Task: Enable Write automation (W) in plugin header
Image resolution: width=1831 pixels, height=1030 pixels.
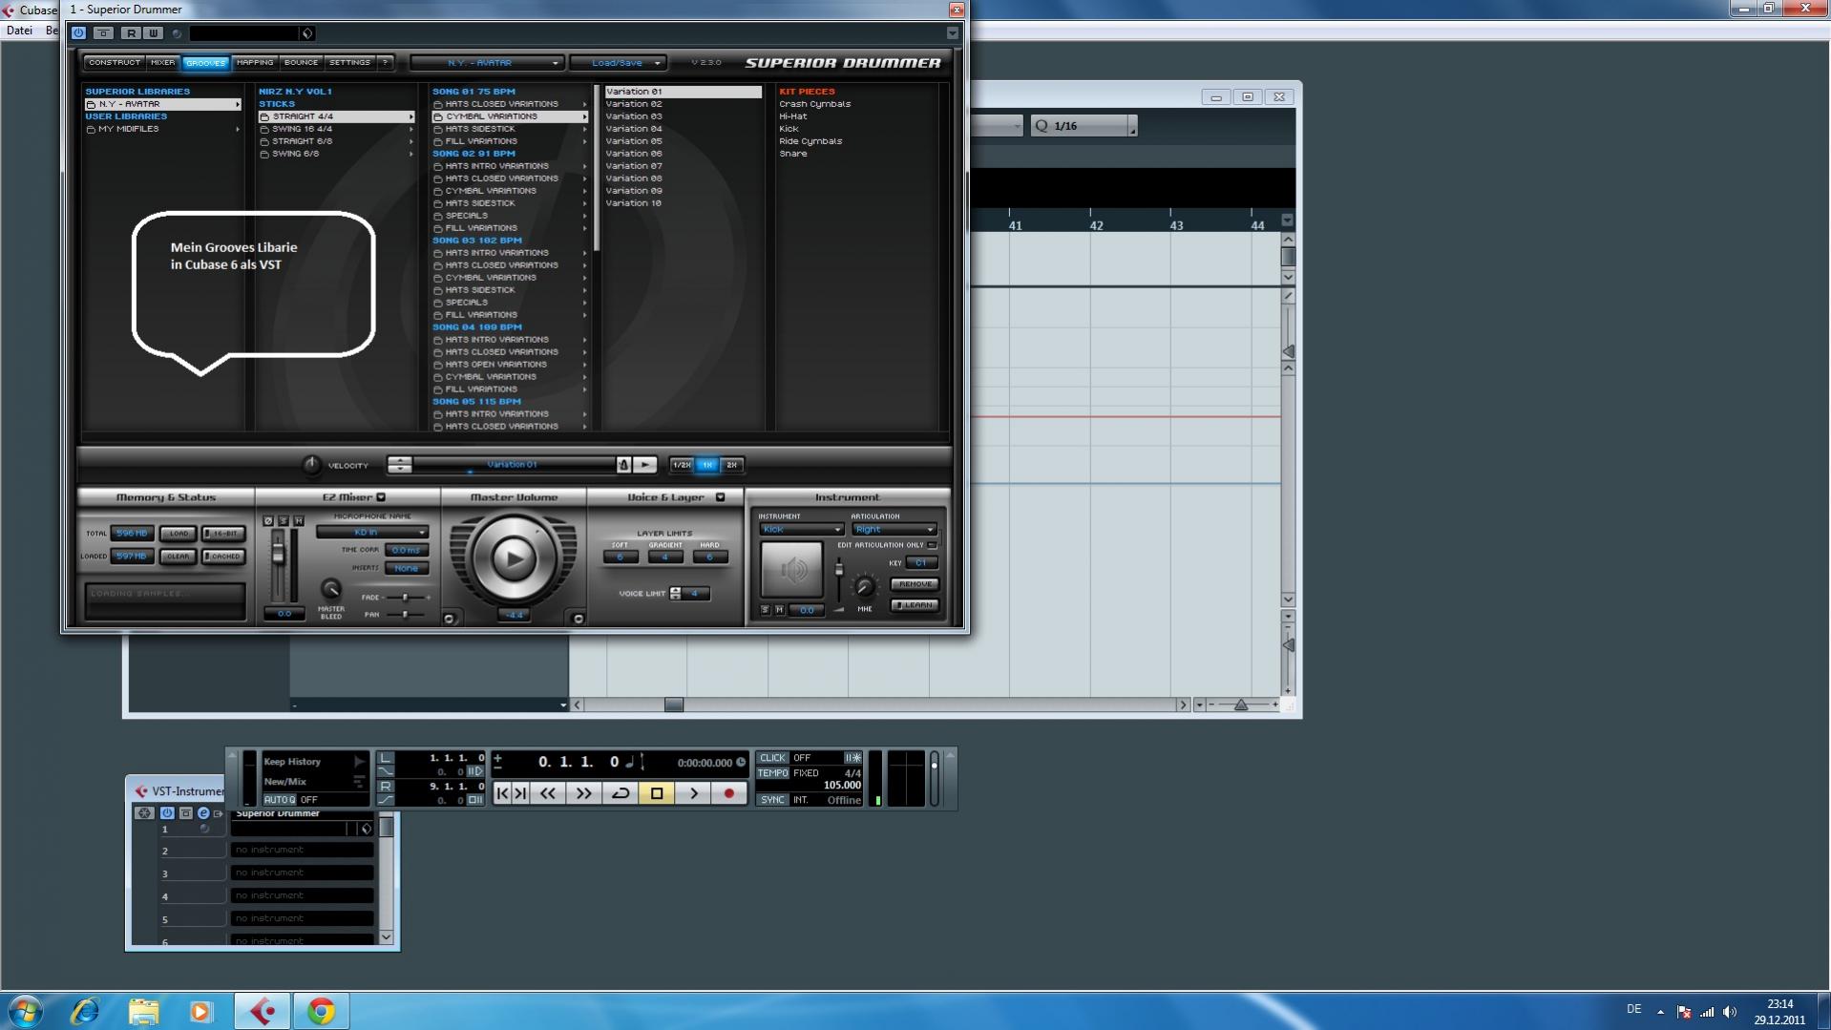Action: tap(153, 32)
